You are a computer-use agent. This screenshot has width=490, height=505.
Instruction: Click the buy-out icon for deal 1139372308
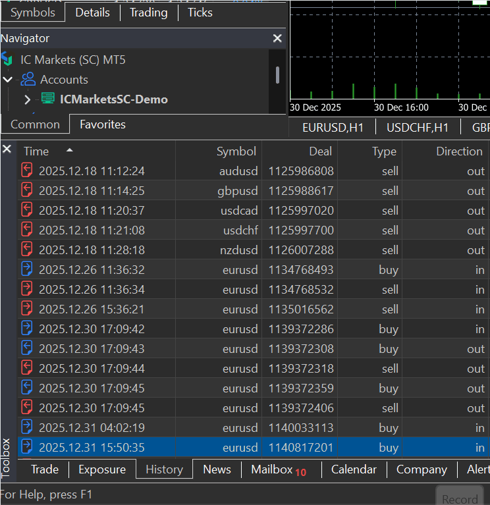27,348
